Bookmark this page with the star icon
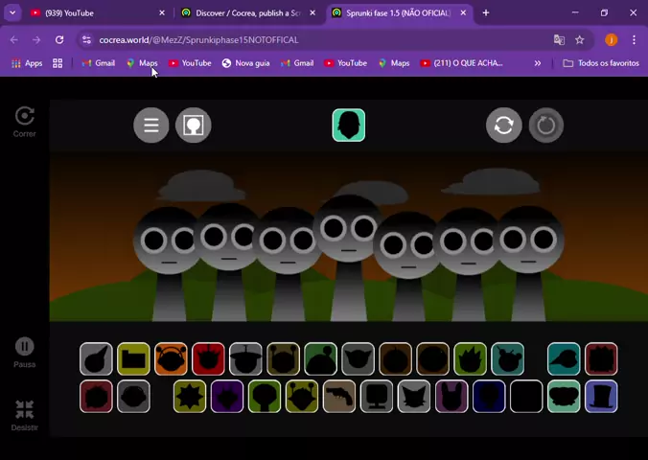This screenshot has width=648, height=460. 580,40
